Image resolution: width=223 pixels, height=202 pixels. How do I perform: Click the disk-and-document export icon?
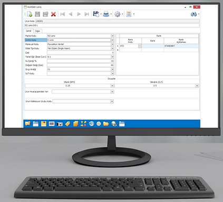96,14
